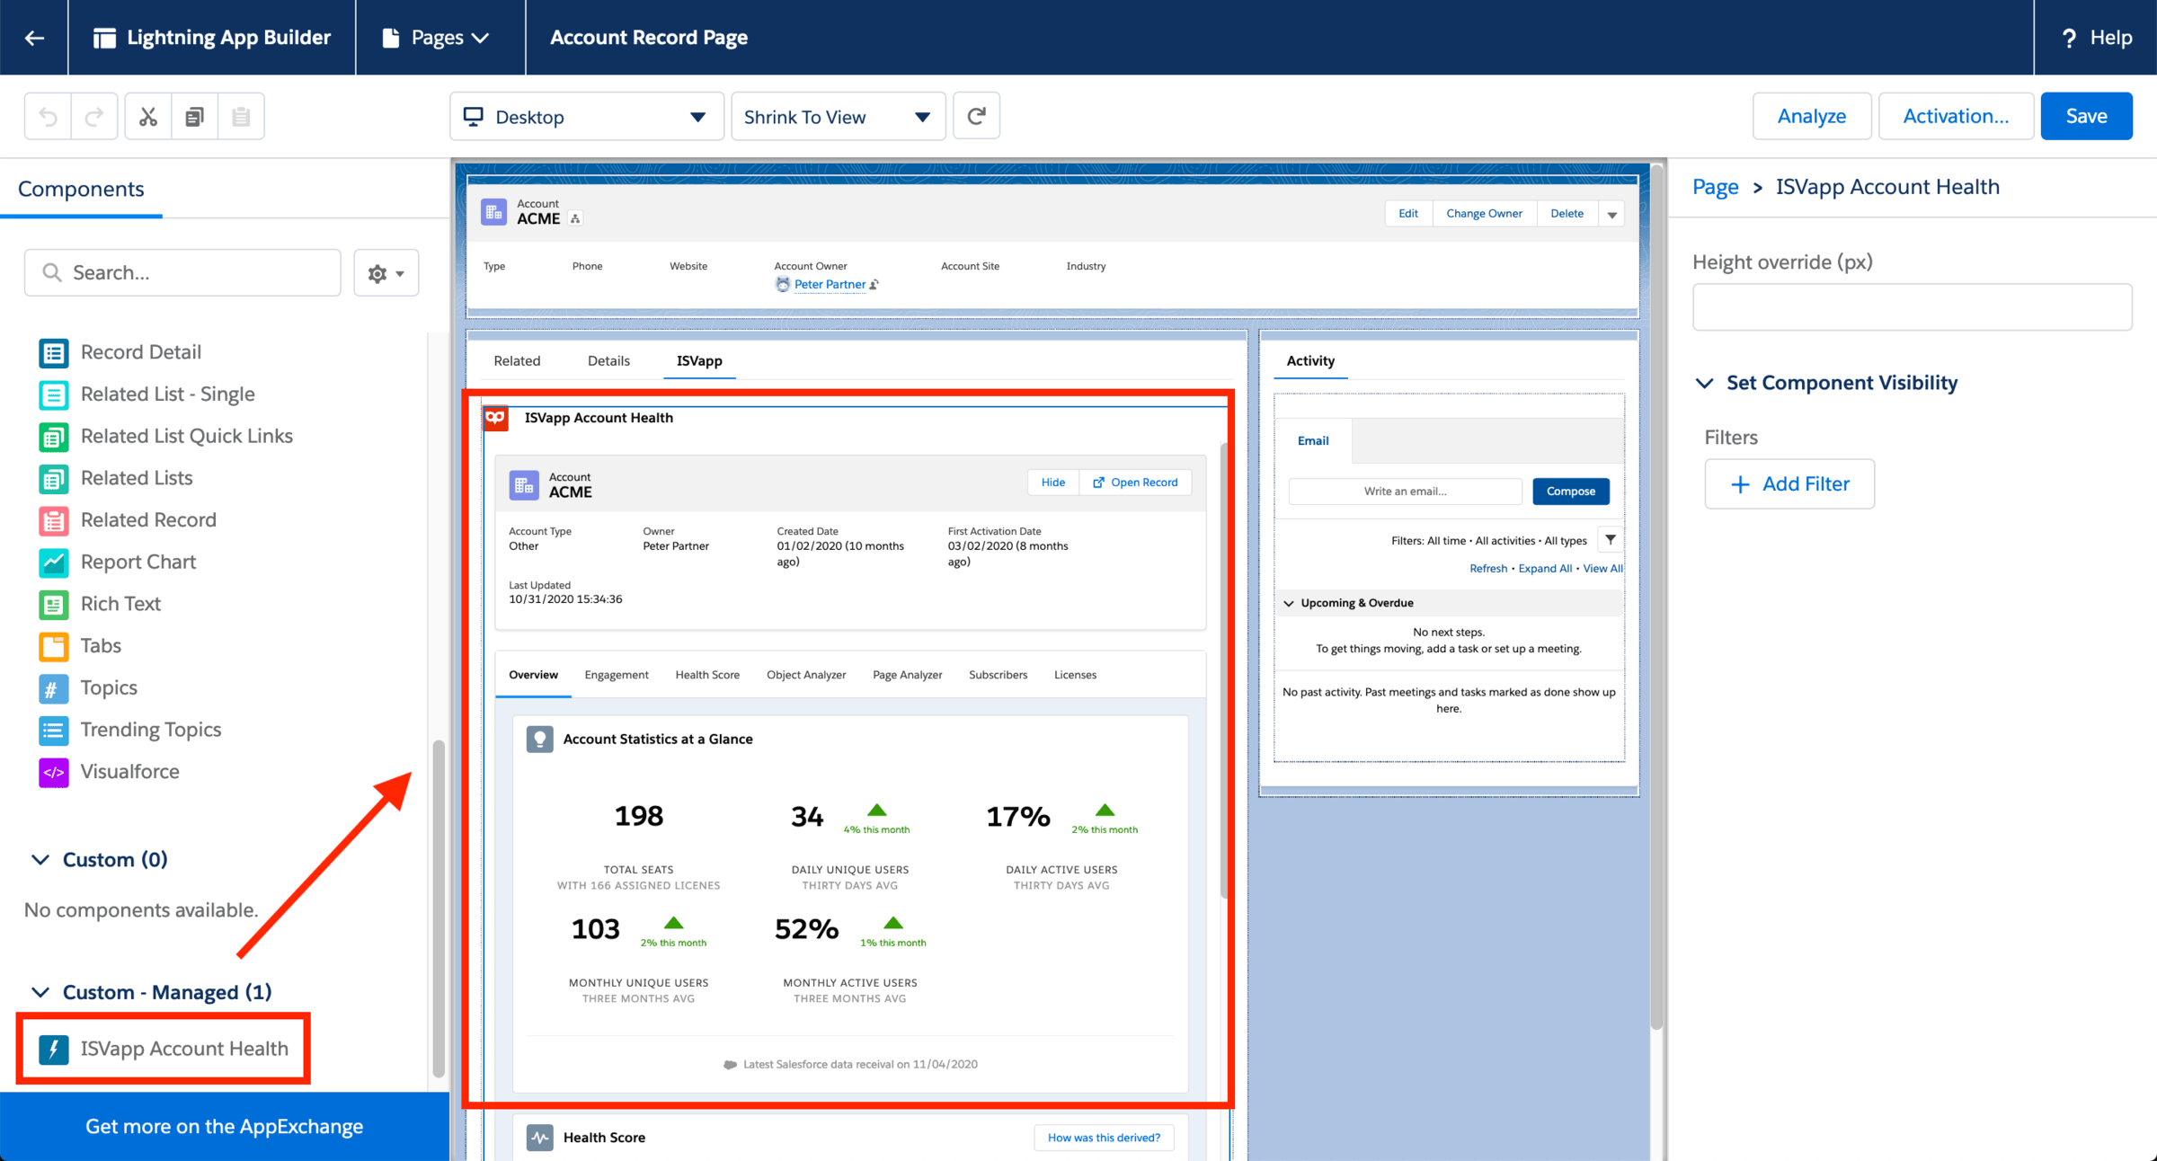Click the Compose email button
This screenshot has width=2157, height=1161.
coord(1571,492)
